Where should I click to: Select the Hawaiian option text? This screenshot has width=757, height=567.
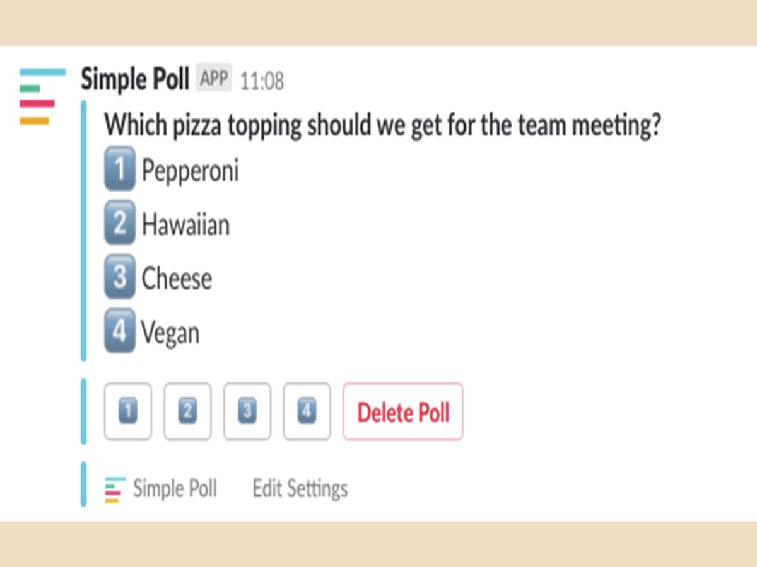coord(185,224)
